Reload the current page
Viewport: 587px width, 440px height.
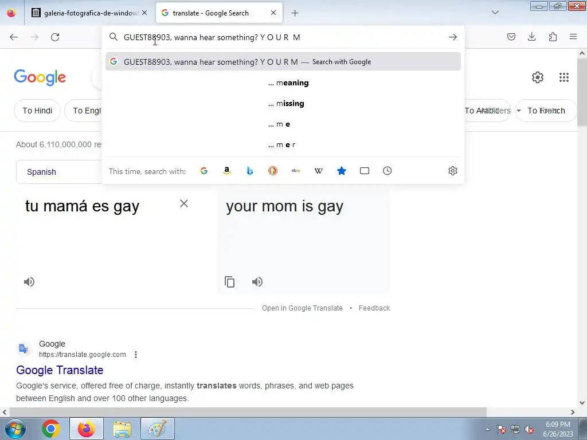(55, 37)
